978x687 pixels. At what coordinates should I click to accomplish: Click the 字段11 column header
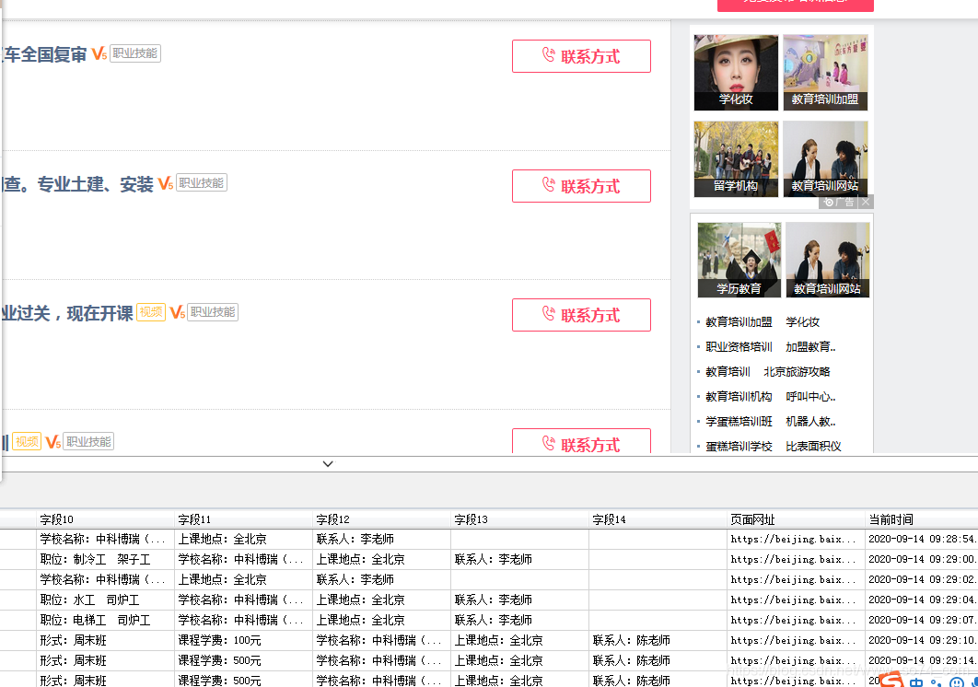tap(243, 519)
